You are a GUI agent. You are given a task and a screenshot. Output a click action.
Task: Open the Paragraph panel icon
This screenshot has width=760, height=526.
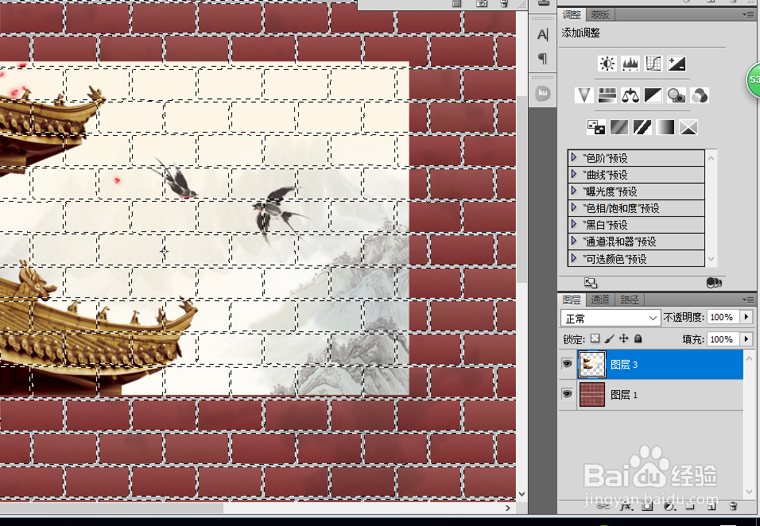543,59
